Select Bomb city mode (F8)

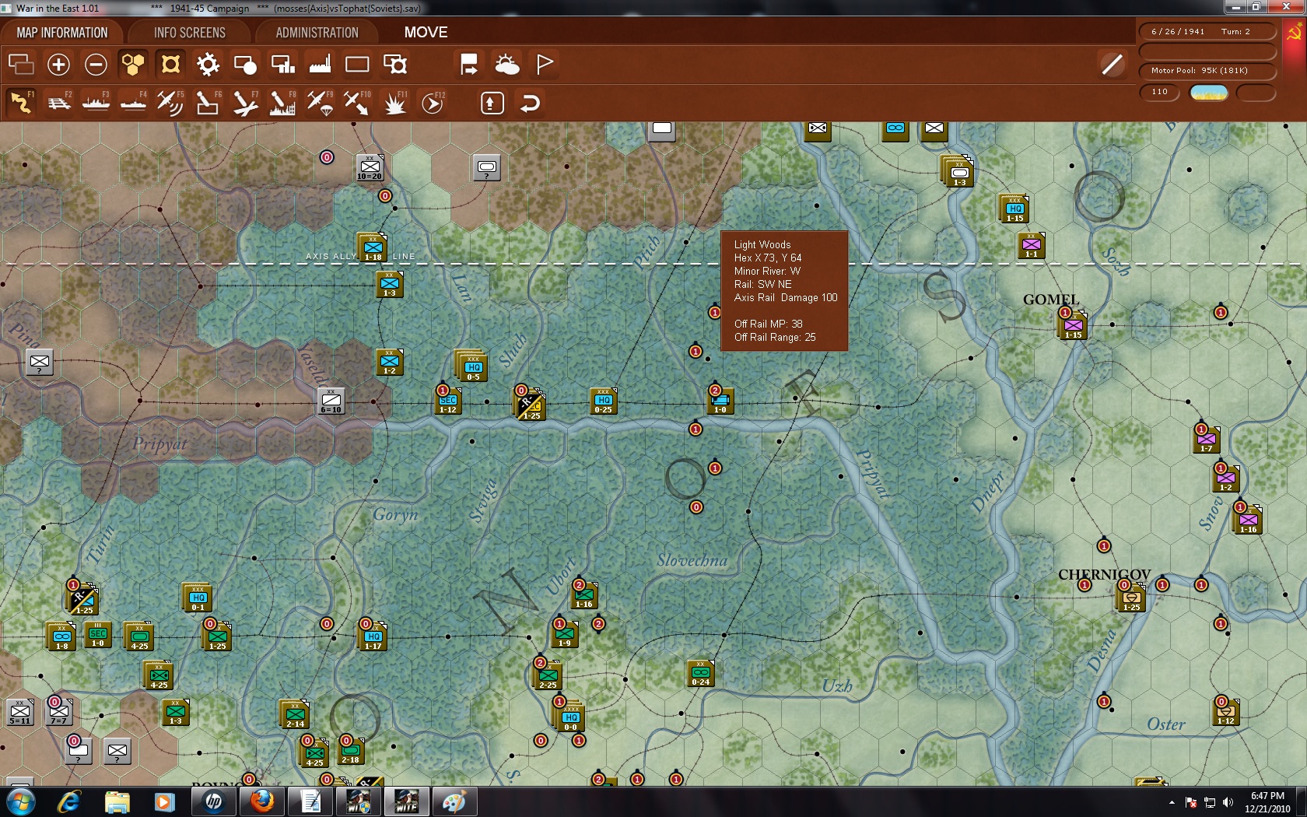[282, 103]
